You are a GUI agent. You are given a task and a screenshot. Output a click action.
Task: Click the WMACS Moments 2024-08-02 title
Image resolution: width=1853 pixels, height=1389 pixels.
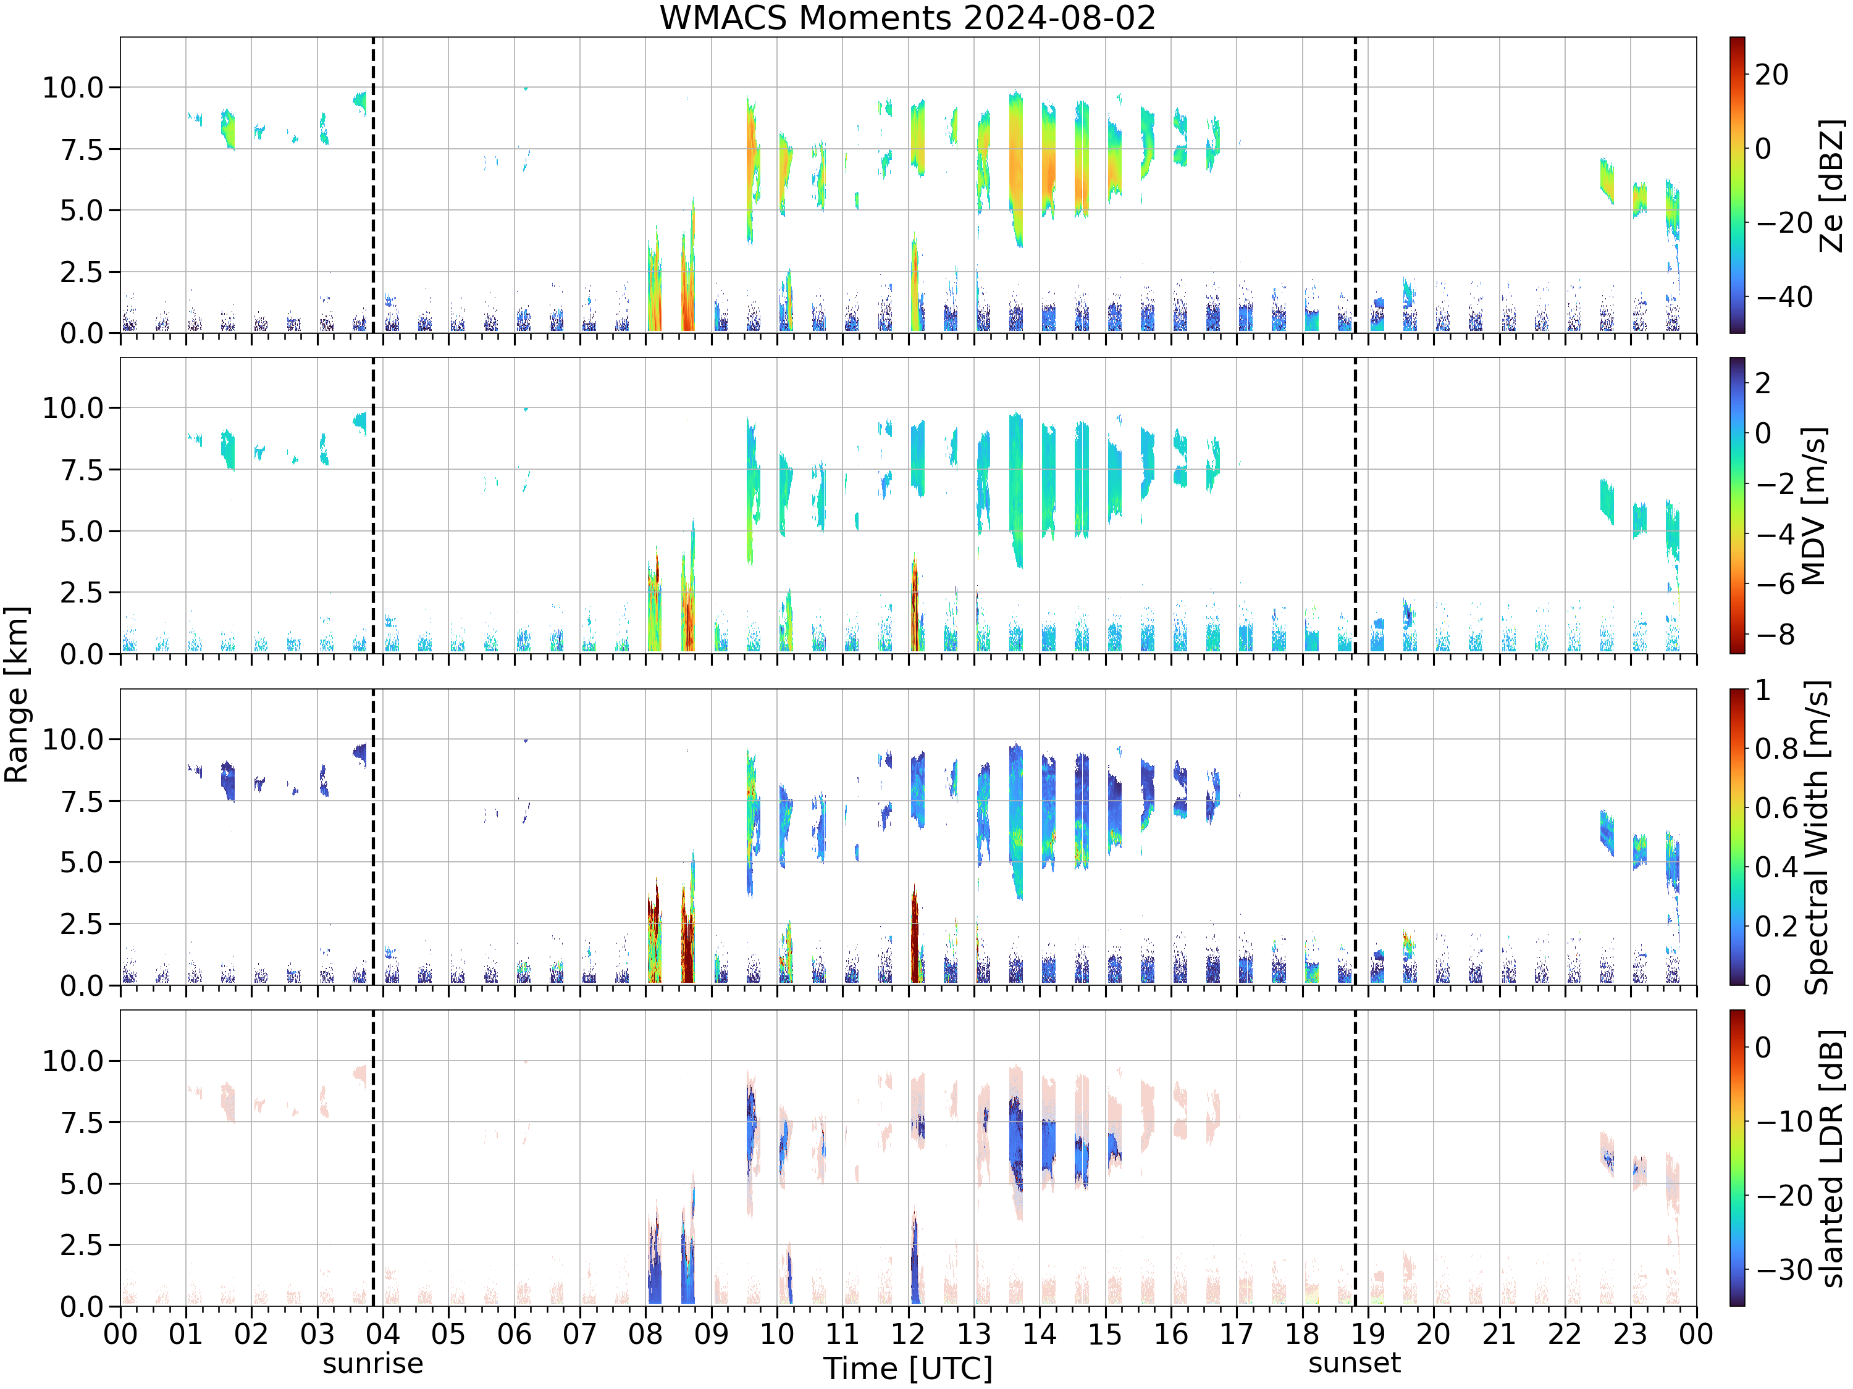tap(907, 17)
